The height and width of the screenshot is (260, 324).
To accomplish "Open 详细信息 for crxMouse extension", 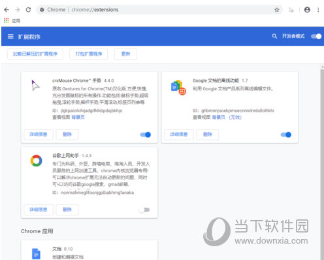I will (39, 134).
